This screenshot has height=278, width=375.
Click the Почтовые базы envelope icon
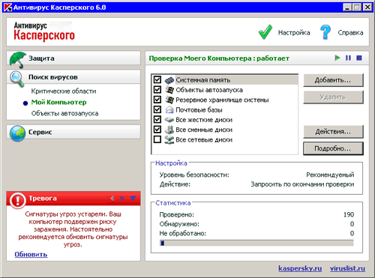click(169, 109)
